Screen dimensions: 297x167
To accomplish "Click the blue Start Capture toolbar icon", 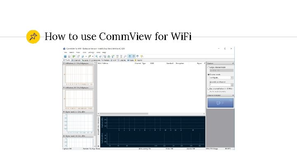I will (65, 56).
